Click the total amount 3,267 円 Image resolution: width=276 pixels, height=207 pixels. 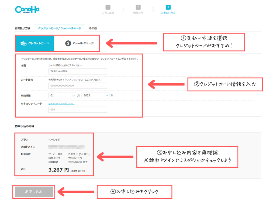click(58, 170)
